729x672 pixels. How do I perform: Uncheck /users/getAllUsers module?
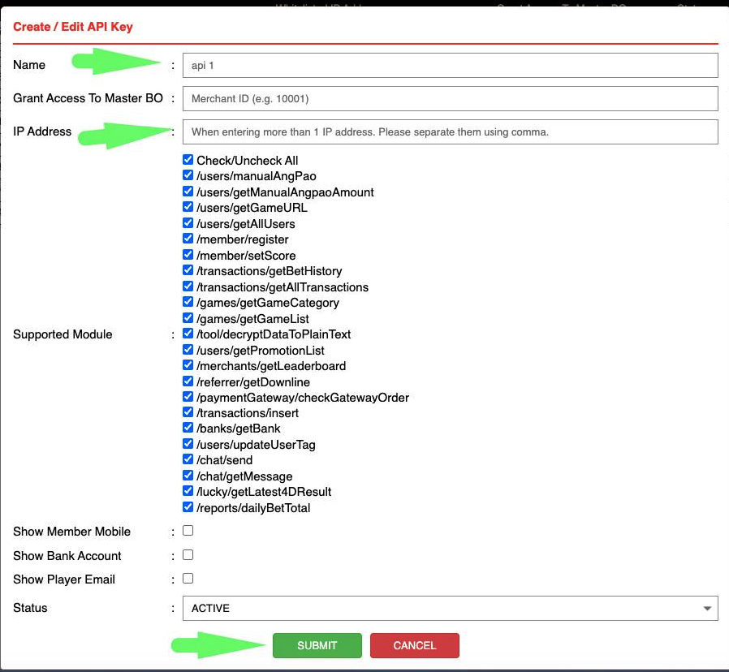click(x=188, y=223)
